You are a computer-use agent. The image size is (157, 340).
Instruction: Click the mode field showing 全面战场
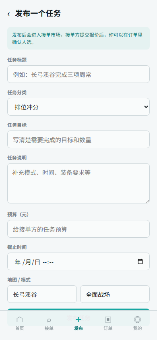pos(115,294)
